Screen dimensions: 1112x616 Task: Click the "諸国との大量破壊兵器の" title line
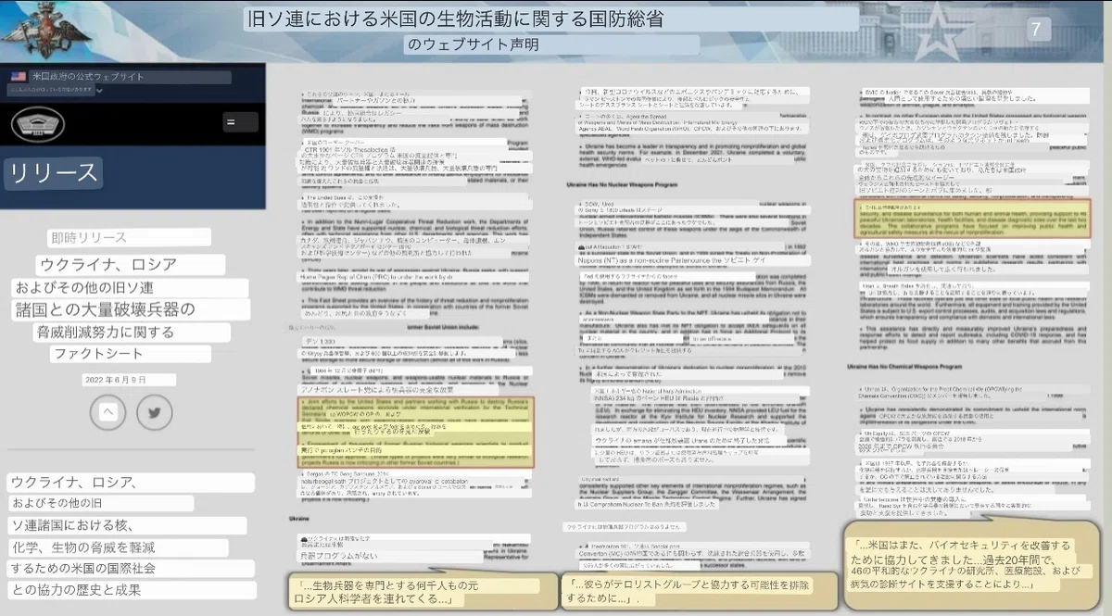coord(106,309)
